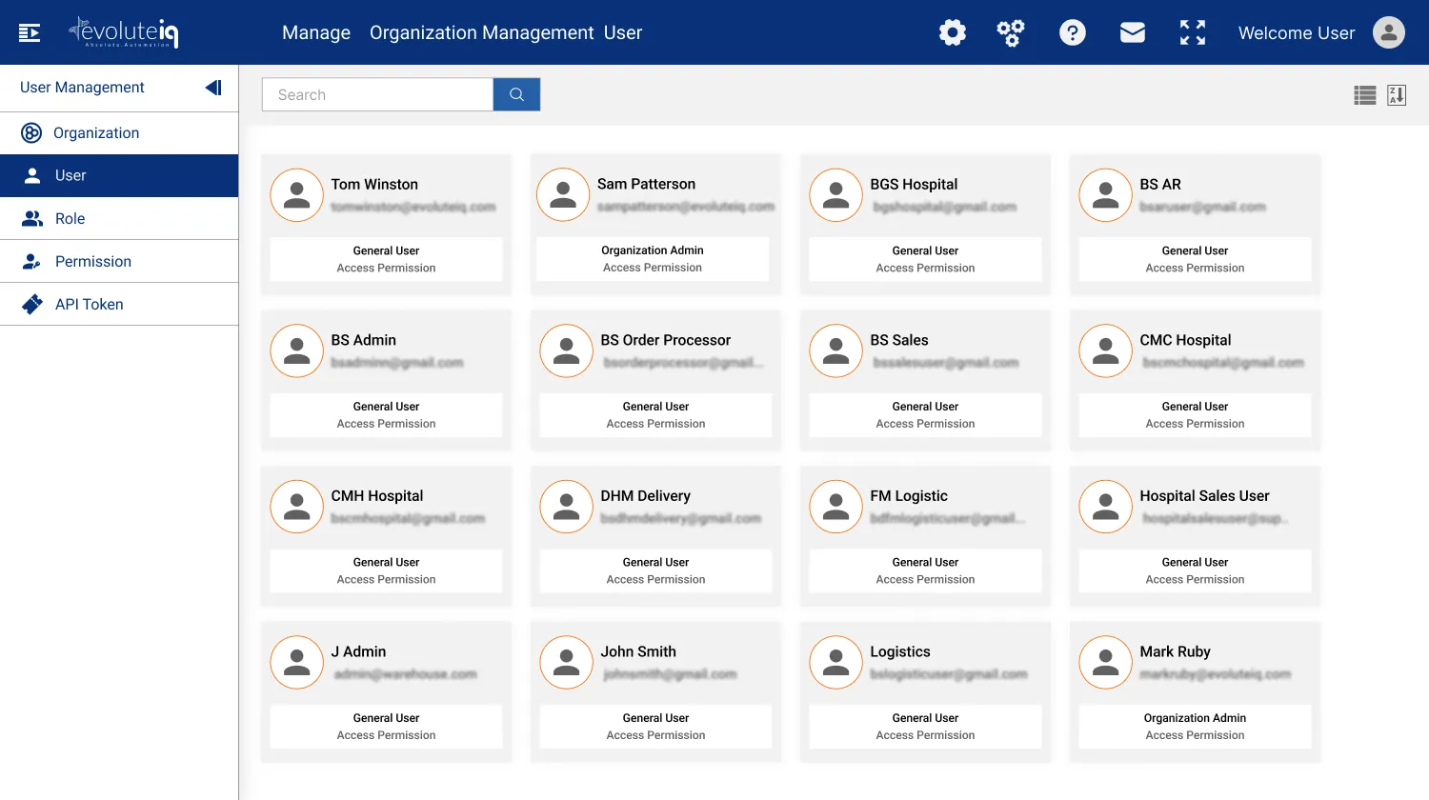Image resolution: width=1429 pixels, height=800 pixels.
Task: Open the API Token section
Action: [91, 304]
